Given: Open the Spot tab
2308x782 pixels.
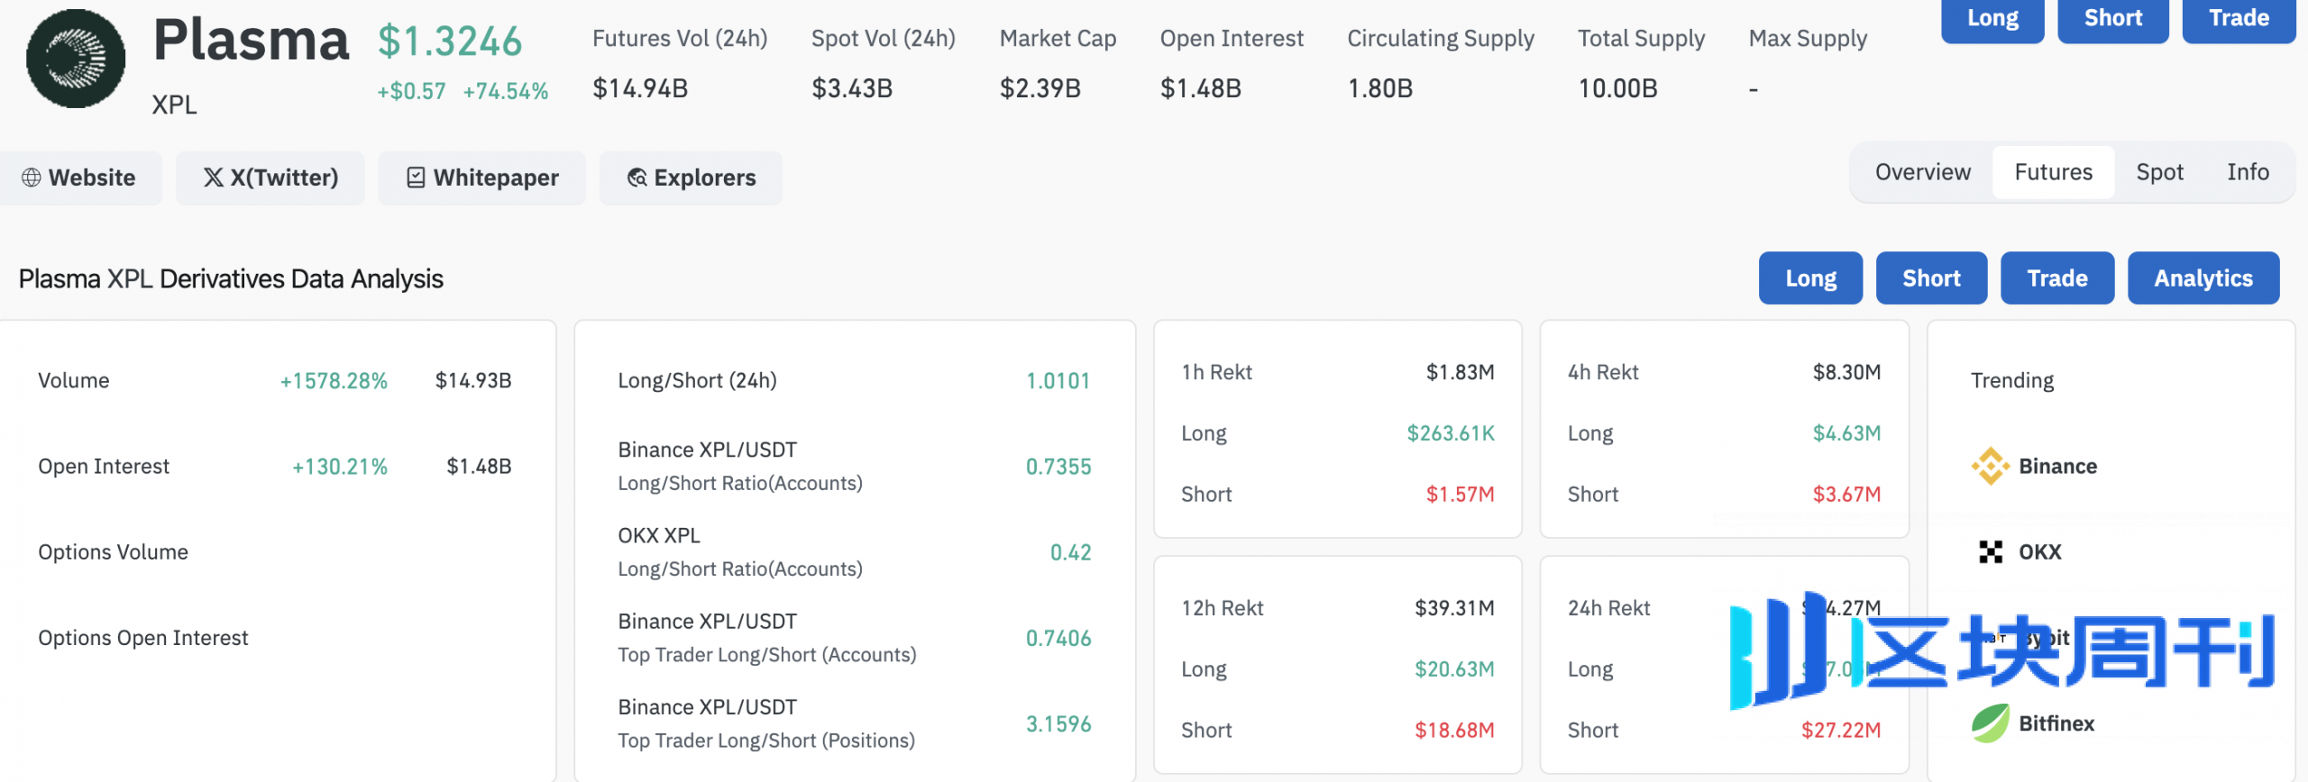Looking at the screenshot, I should pos(2159,172).
